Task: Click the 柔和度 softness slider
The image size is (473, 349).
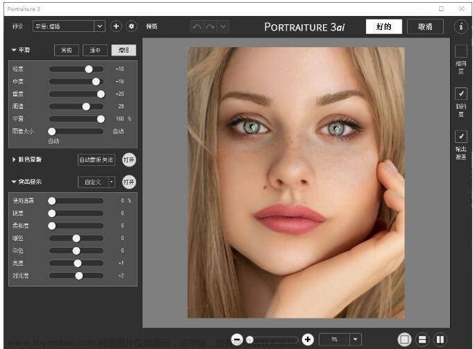Action: tap(76, 225)
